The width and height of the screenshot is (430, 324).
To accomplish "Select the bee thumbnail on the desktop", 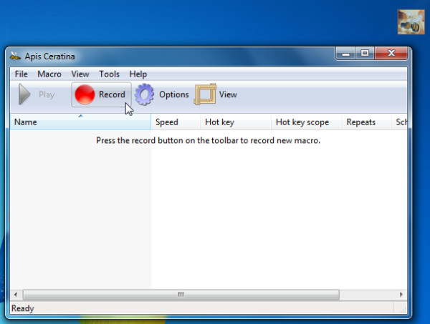I will (x=411, y=22).
